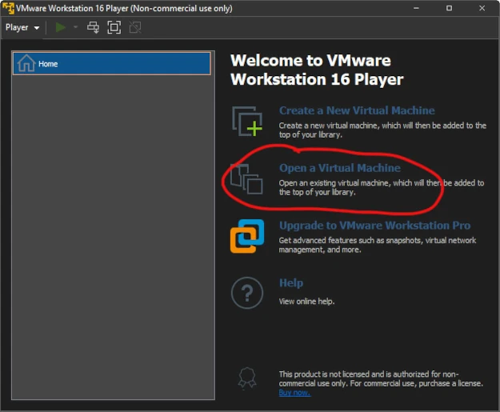The height and width of the screenshot is (412, 500).
Task: Open the Help heading link
Action: click(x=291, y=283)
